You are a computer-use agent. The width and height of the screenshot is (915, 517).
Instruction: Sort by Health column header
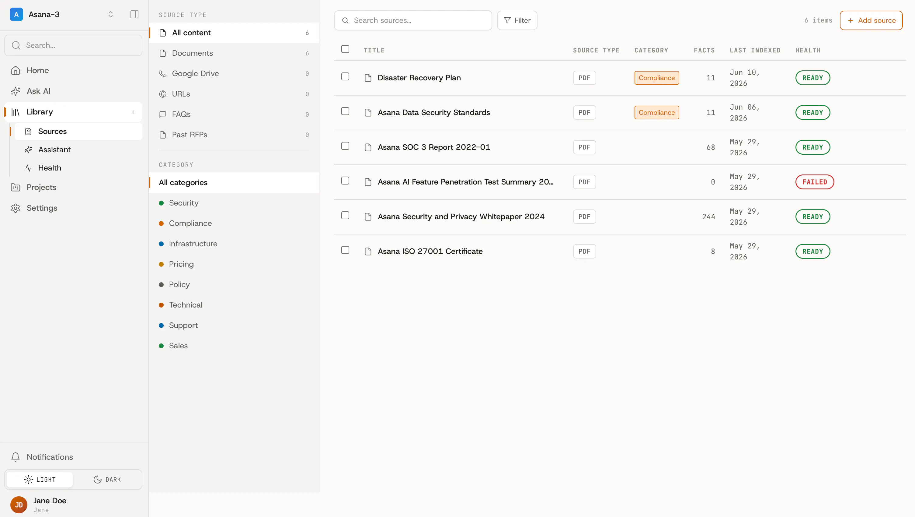coord(808,50)
